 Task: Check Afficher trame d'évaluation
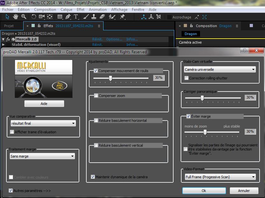[12, 132]
